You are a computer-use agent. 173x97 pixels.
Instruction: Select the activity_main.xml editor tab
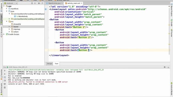point(74,3)
